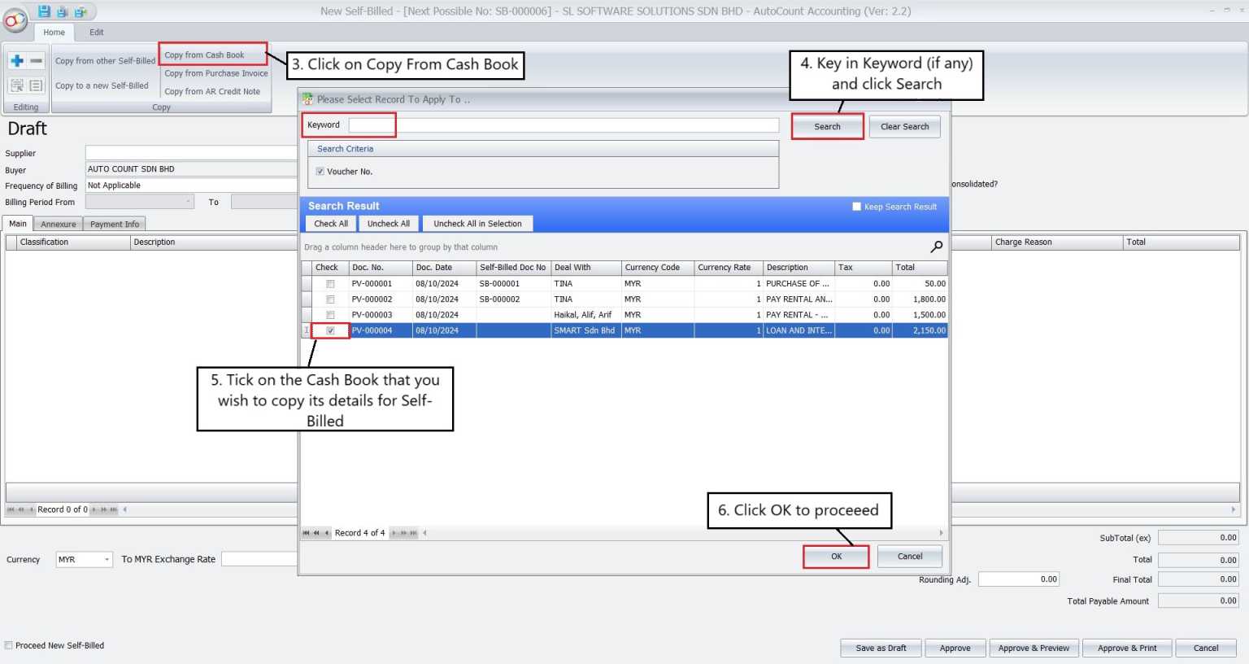The height and width of the screenshot is (664, 1249).
Task: Click Uncheck All in Selection button
Action: pos(478,224)
